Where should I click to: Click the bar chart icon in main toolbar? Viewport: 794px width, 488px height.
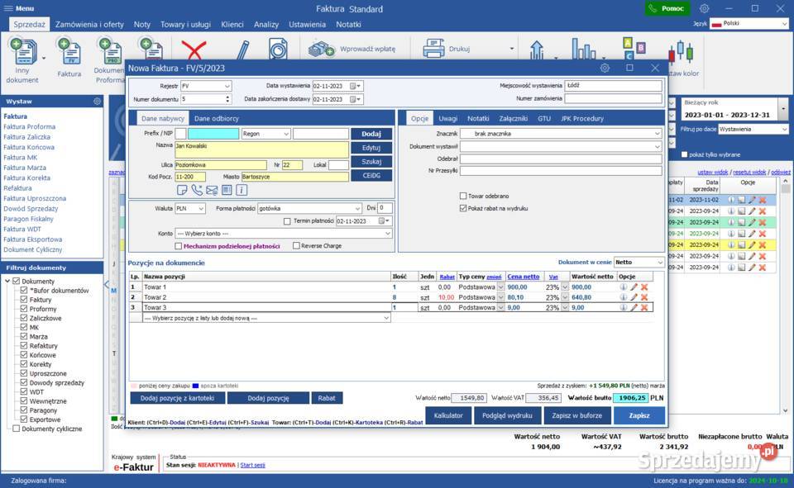click(x=584, y=49)
